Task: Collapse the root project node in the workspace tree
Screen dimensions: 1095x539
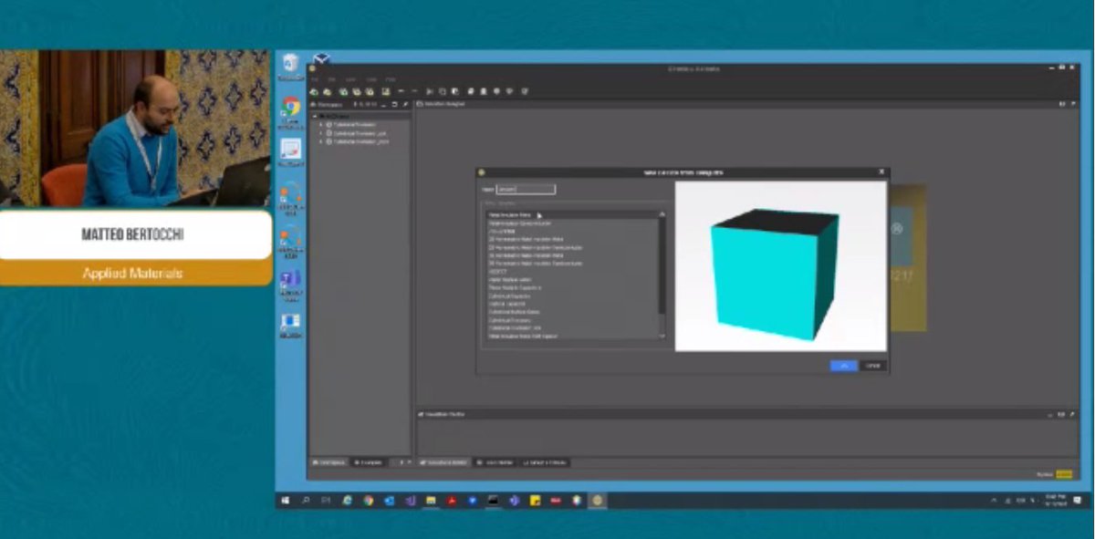Action: (x=315, y=117)
